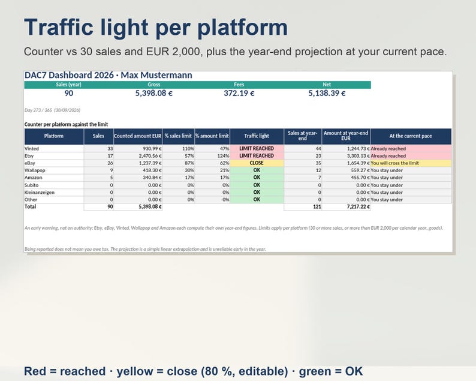Click the 'Counted amount EUR' column header
Image resolution: width=476 pixels, height=381 pixels.
[x=138, y=136]
